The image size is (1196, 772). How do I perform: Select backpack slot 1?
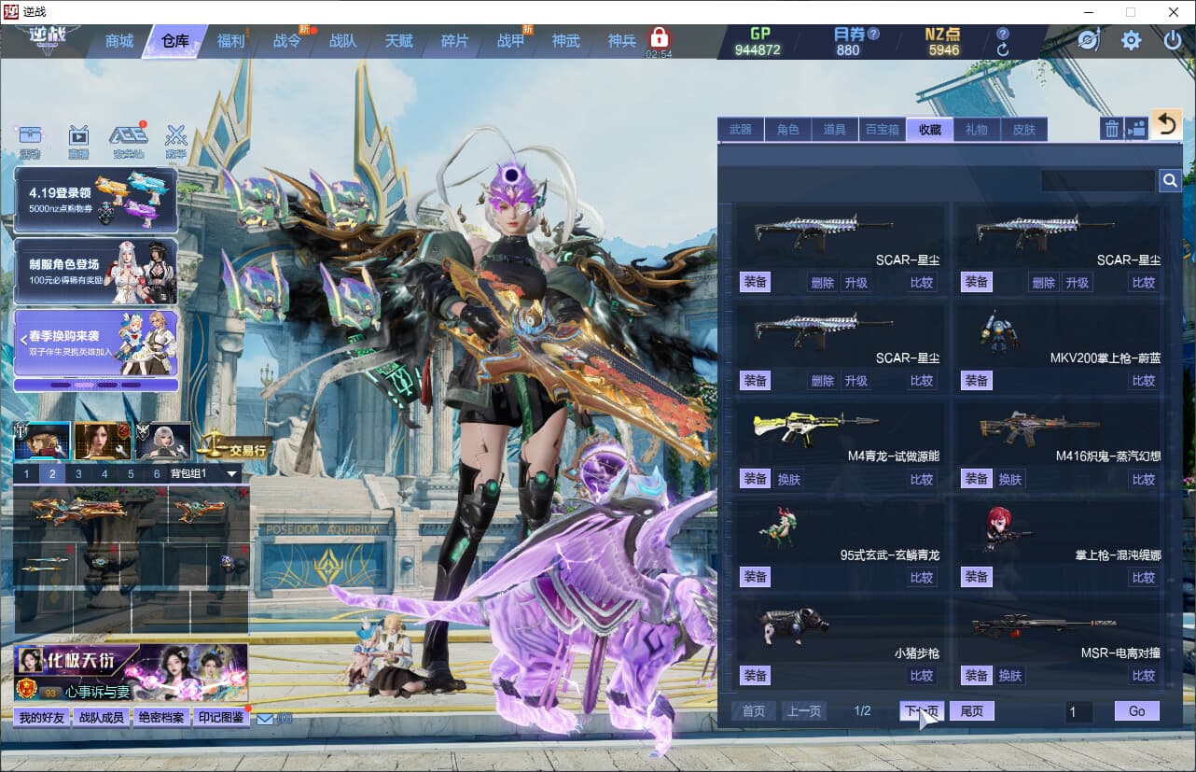[x=26, y=474]
